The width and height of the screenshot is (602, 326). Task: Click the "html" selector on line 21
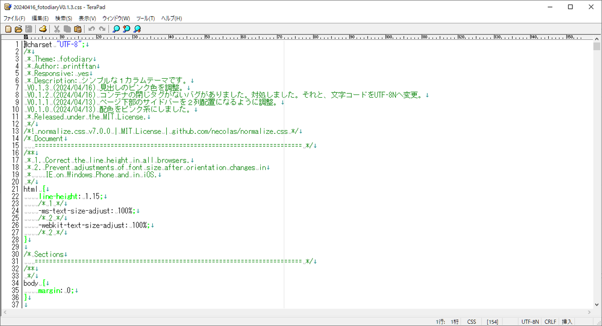pyautogui.click(x=31, y=189)
